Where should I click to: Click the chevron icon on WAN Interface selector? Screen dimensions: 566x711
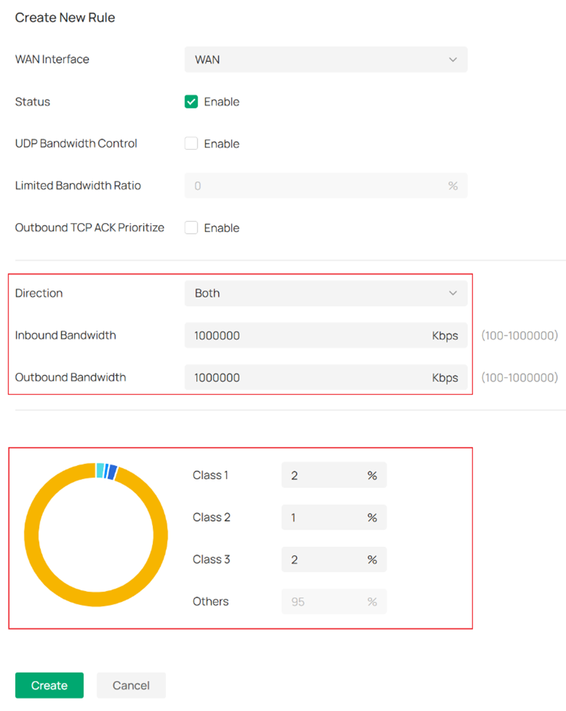coord(453,59)
